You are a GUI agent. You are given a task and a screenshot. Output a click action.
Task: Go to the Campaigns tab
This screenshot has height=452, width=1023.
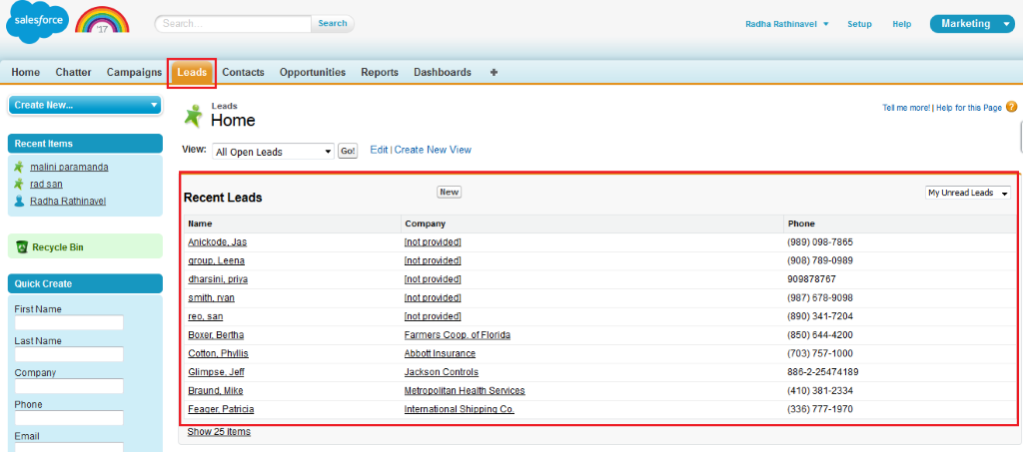134,72
